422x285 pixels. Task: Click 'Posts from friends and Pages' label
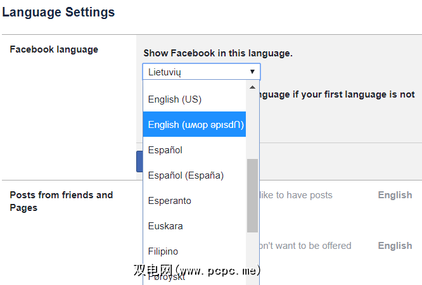click(61, 201)
